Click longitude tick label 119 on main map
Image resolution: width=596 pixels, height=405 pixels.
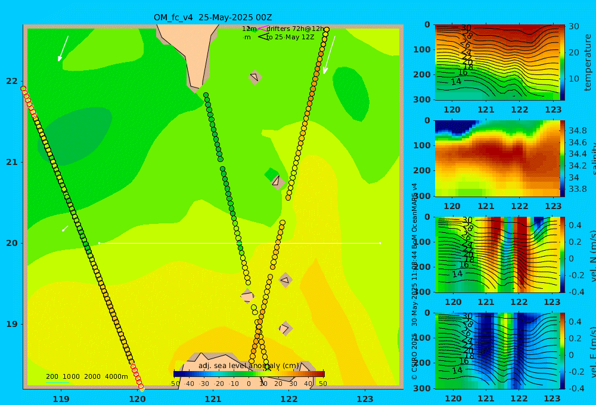(61, 399)
